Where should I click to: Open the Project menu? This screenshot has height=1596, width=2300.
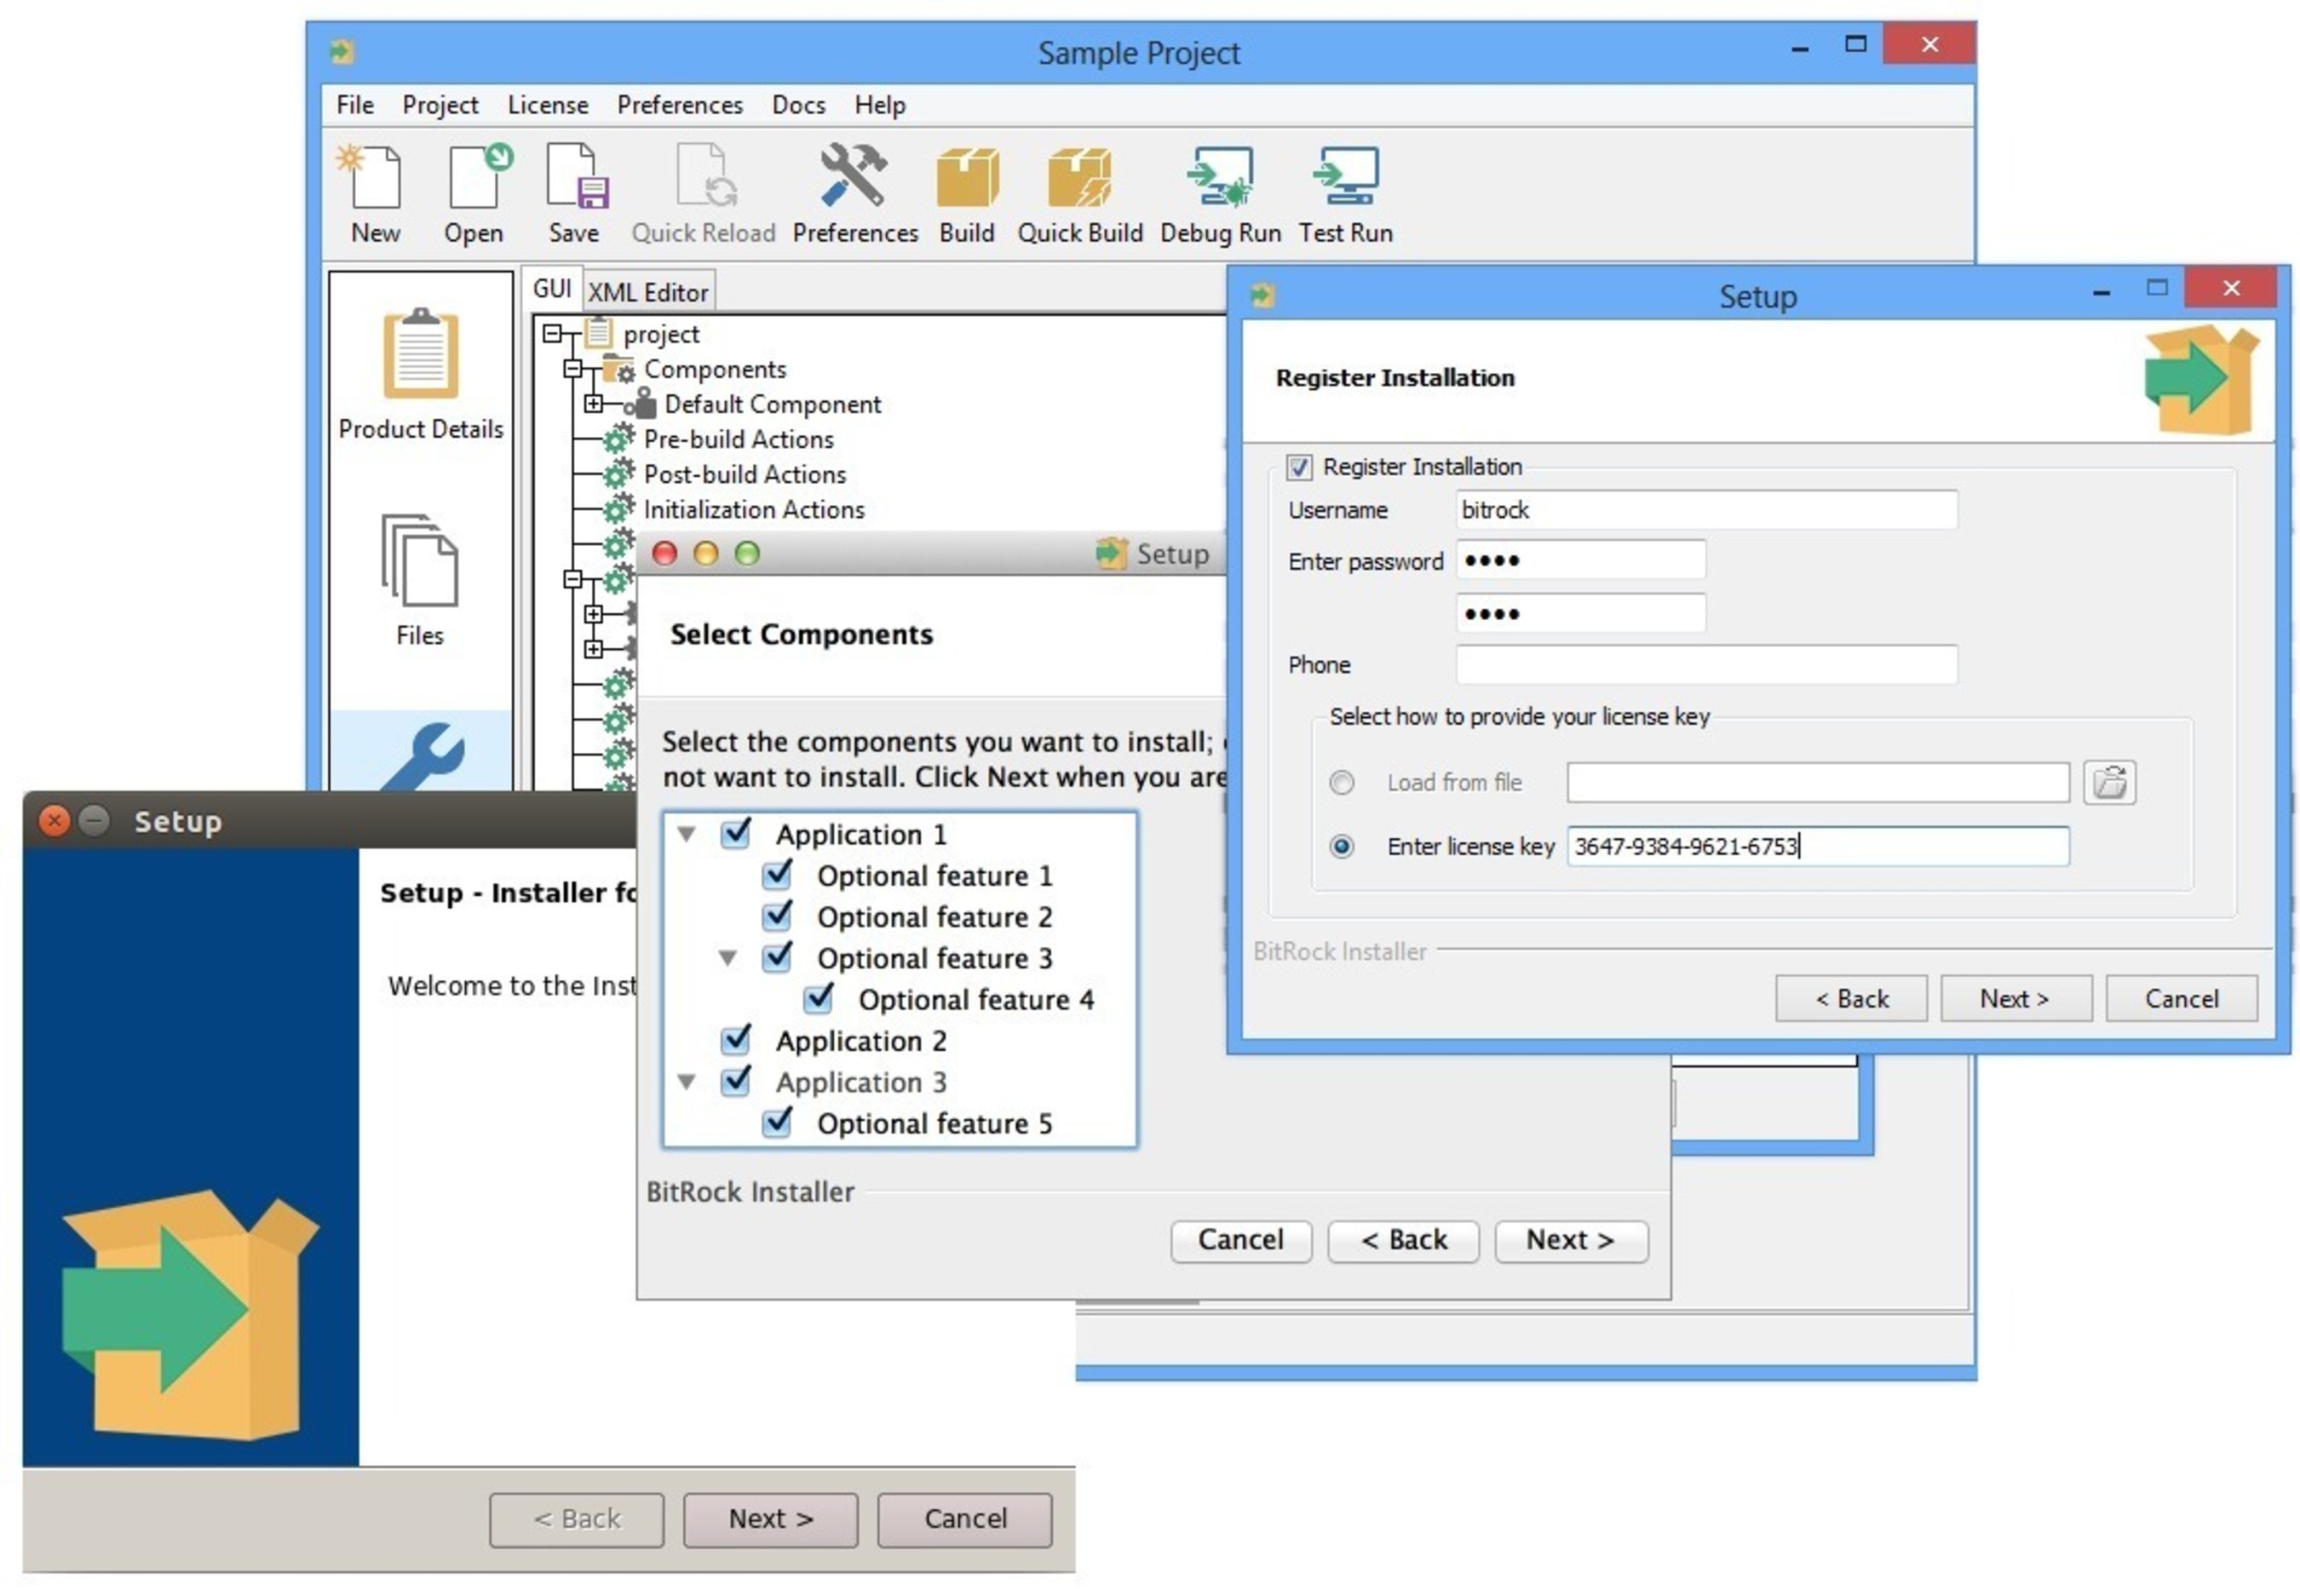click(440, 105)
